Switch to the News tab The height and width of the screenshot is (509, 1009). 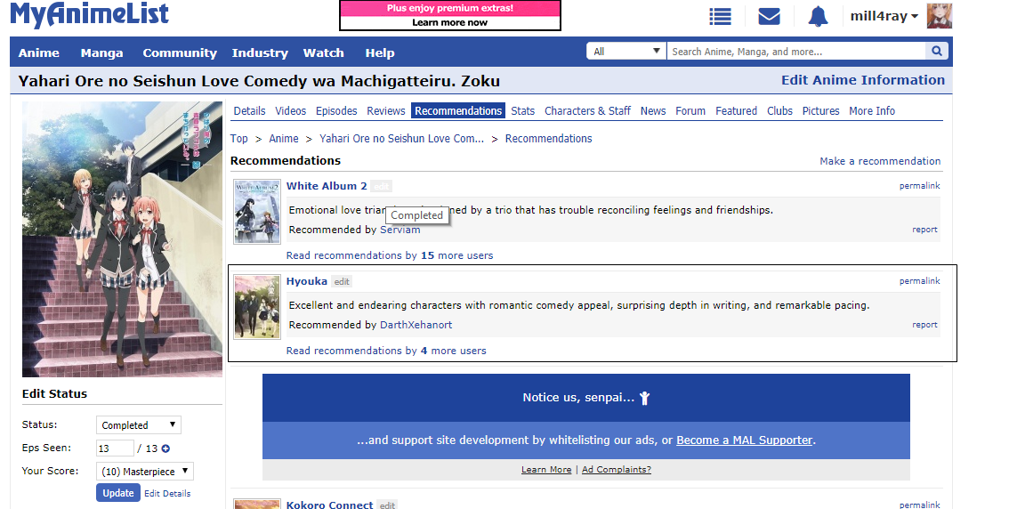[x=653, y=110]
